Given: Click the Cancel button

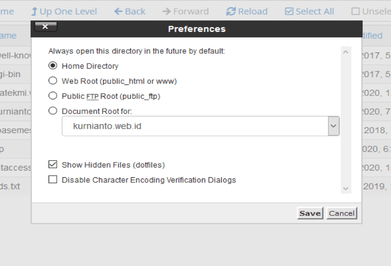Looking at the screenshot, I should (341, 213).
